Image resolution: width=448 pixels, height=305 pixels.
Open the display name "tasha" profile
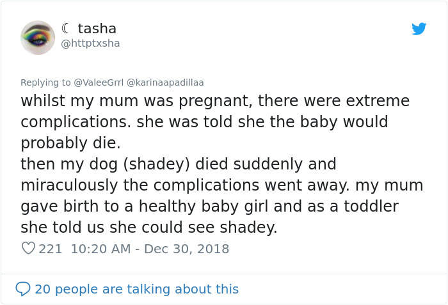[97, 29]
